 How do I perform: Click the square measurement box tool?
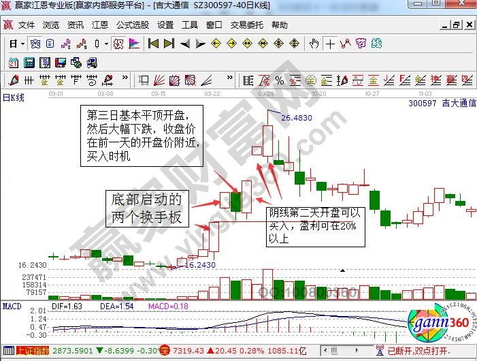(x=144, y=80)
